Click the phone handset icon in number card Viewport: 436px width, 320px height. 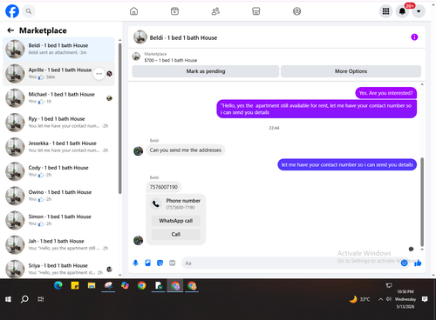[x=156, y=203]
